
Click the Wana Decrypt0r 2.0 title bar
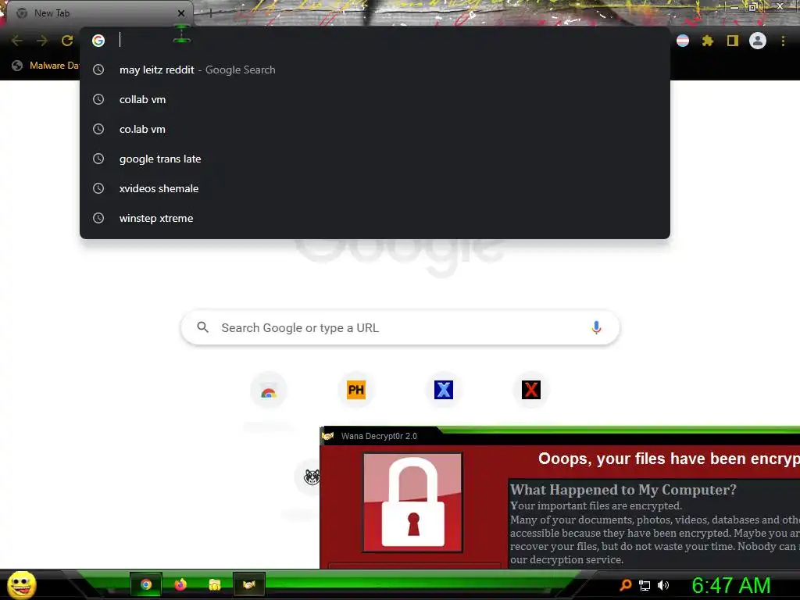[x=559, y=436]
